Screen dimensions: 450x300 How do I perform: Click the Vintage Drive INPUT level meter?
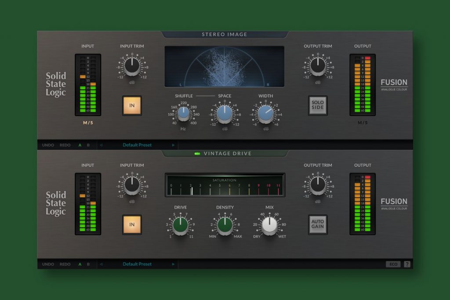click(x=88, y=204)
